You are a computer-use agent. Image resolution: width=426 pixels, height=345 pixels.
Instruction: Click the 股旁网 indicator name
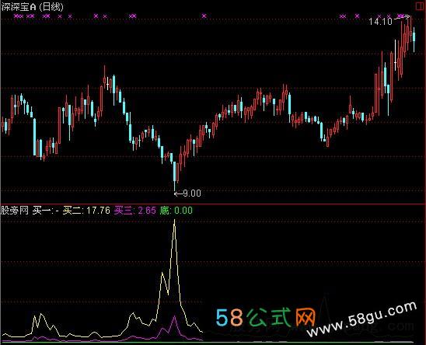pyautogui.click(x=15, y=211)
